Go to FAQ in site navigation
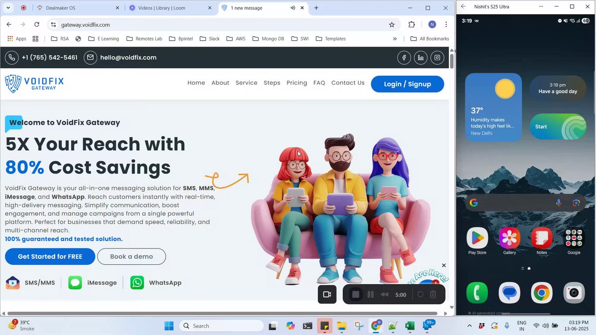The image size is (596, 335). click(x=319, y=83)
